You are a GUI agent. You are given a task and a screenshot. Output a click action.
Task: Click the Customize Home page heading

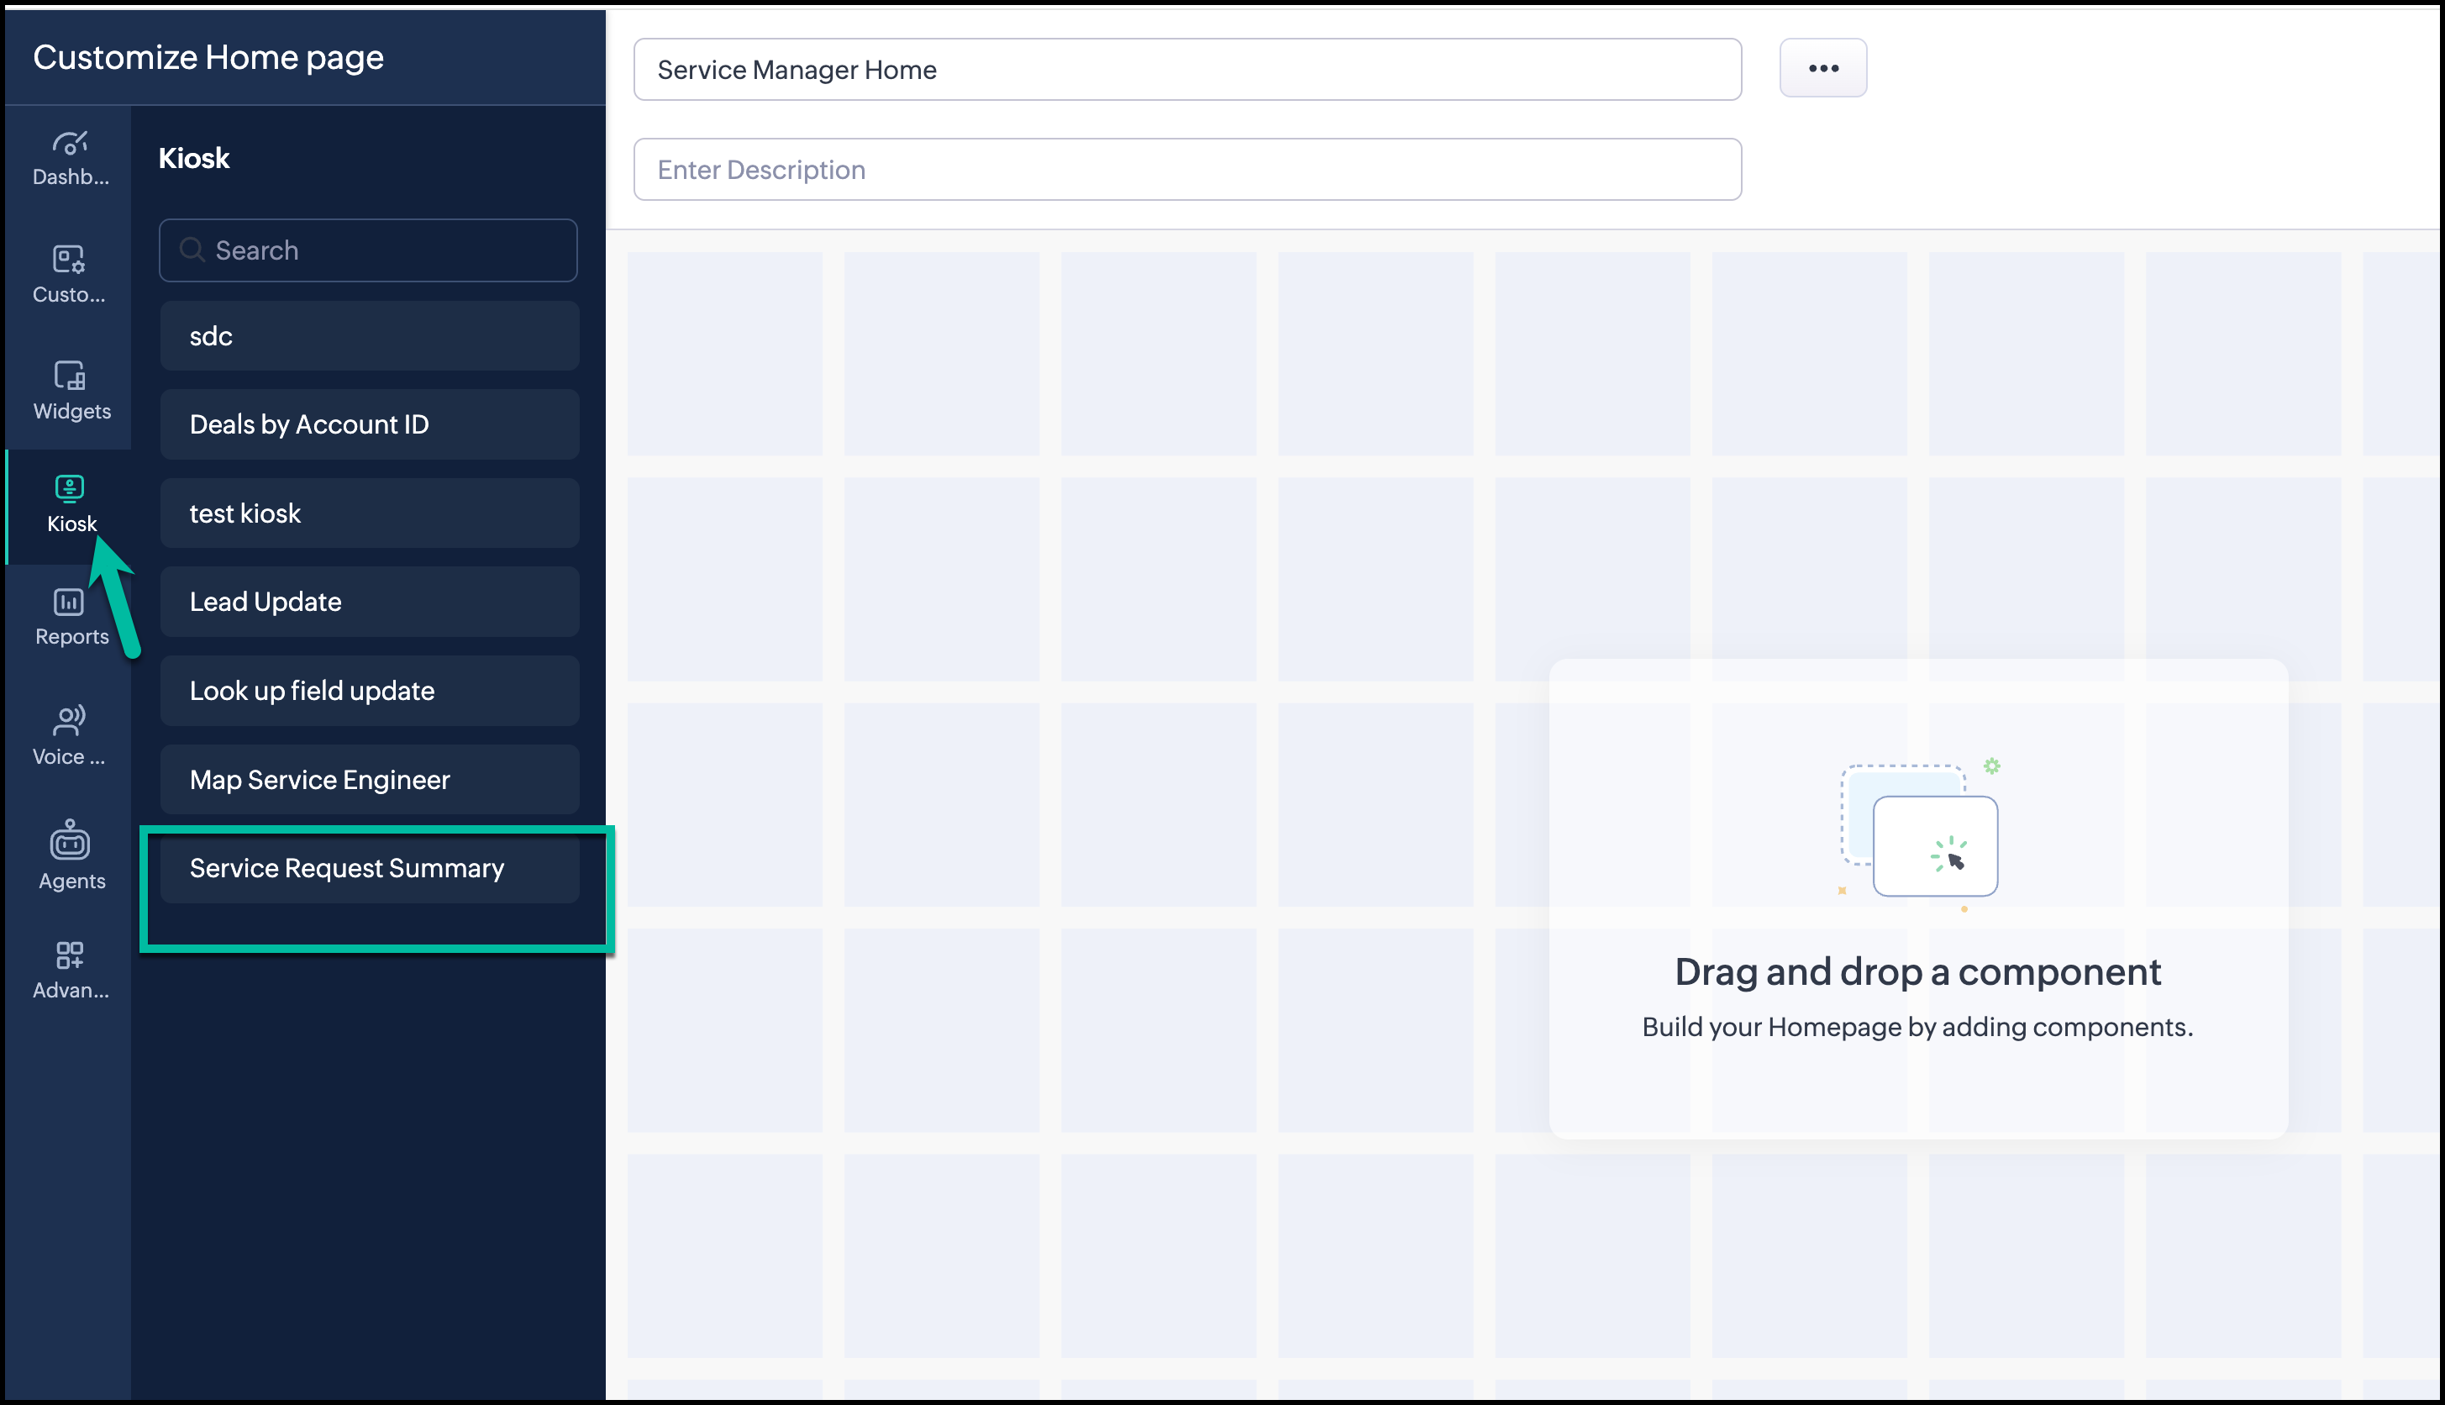(208, 58)
